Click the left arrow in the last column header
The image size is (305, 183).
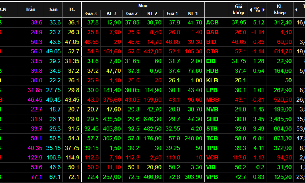[x=296, y=10]
